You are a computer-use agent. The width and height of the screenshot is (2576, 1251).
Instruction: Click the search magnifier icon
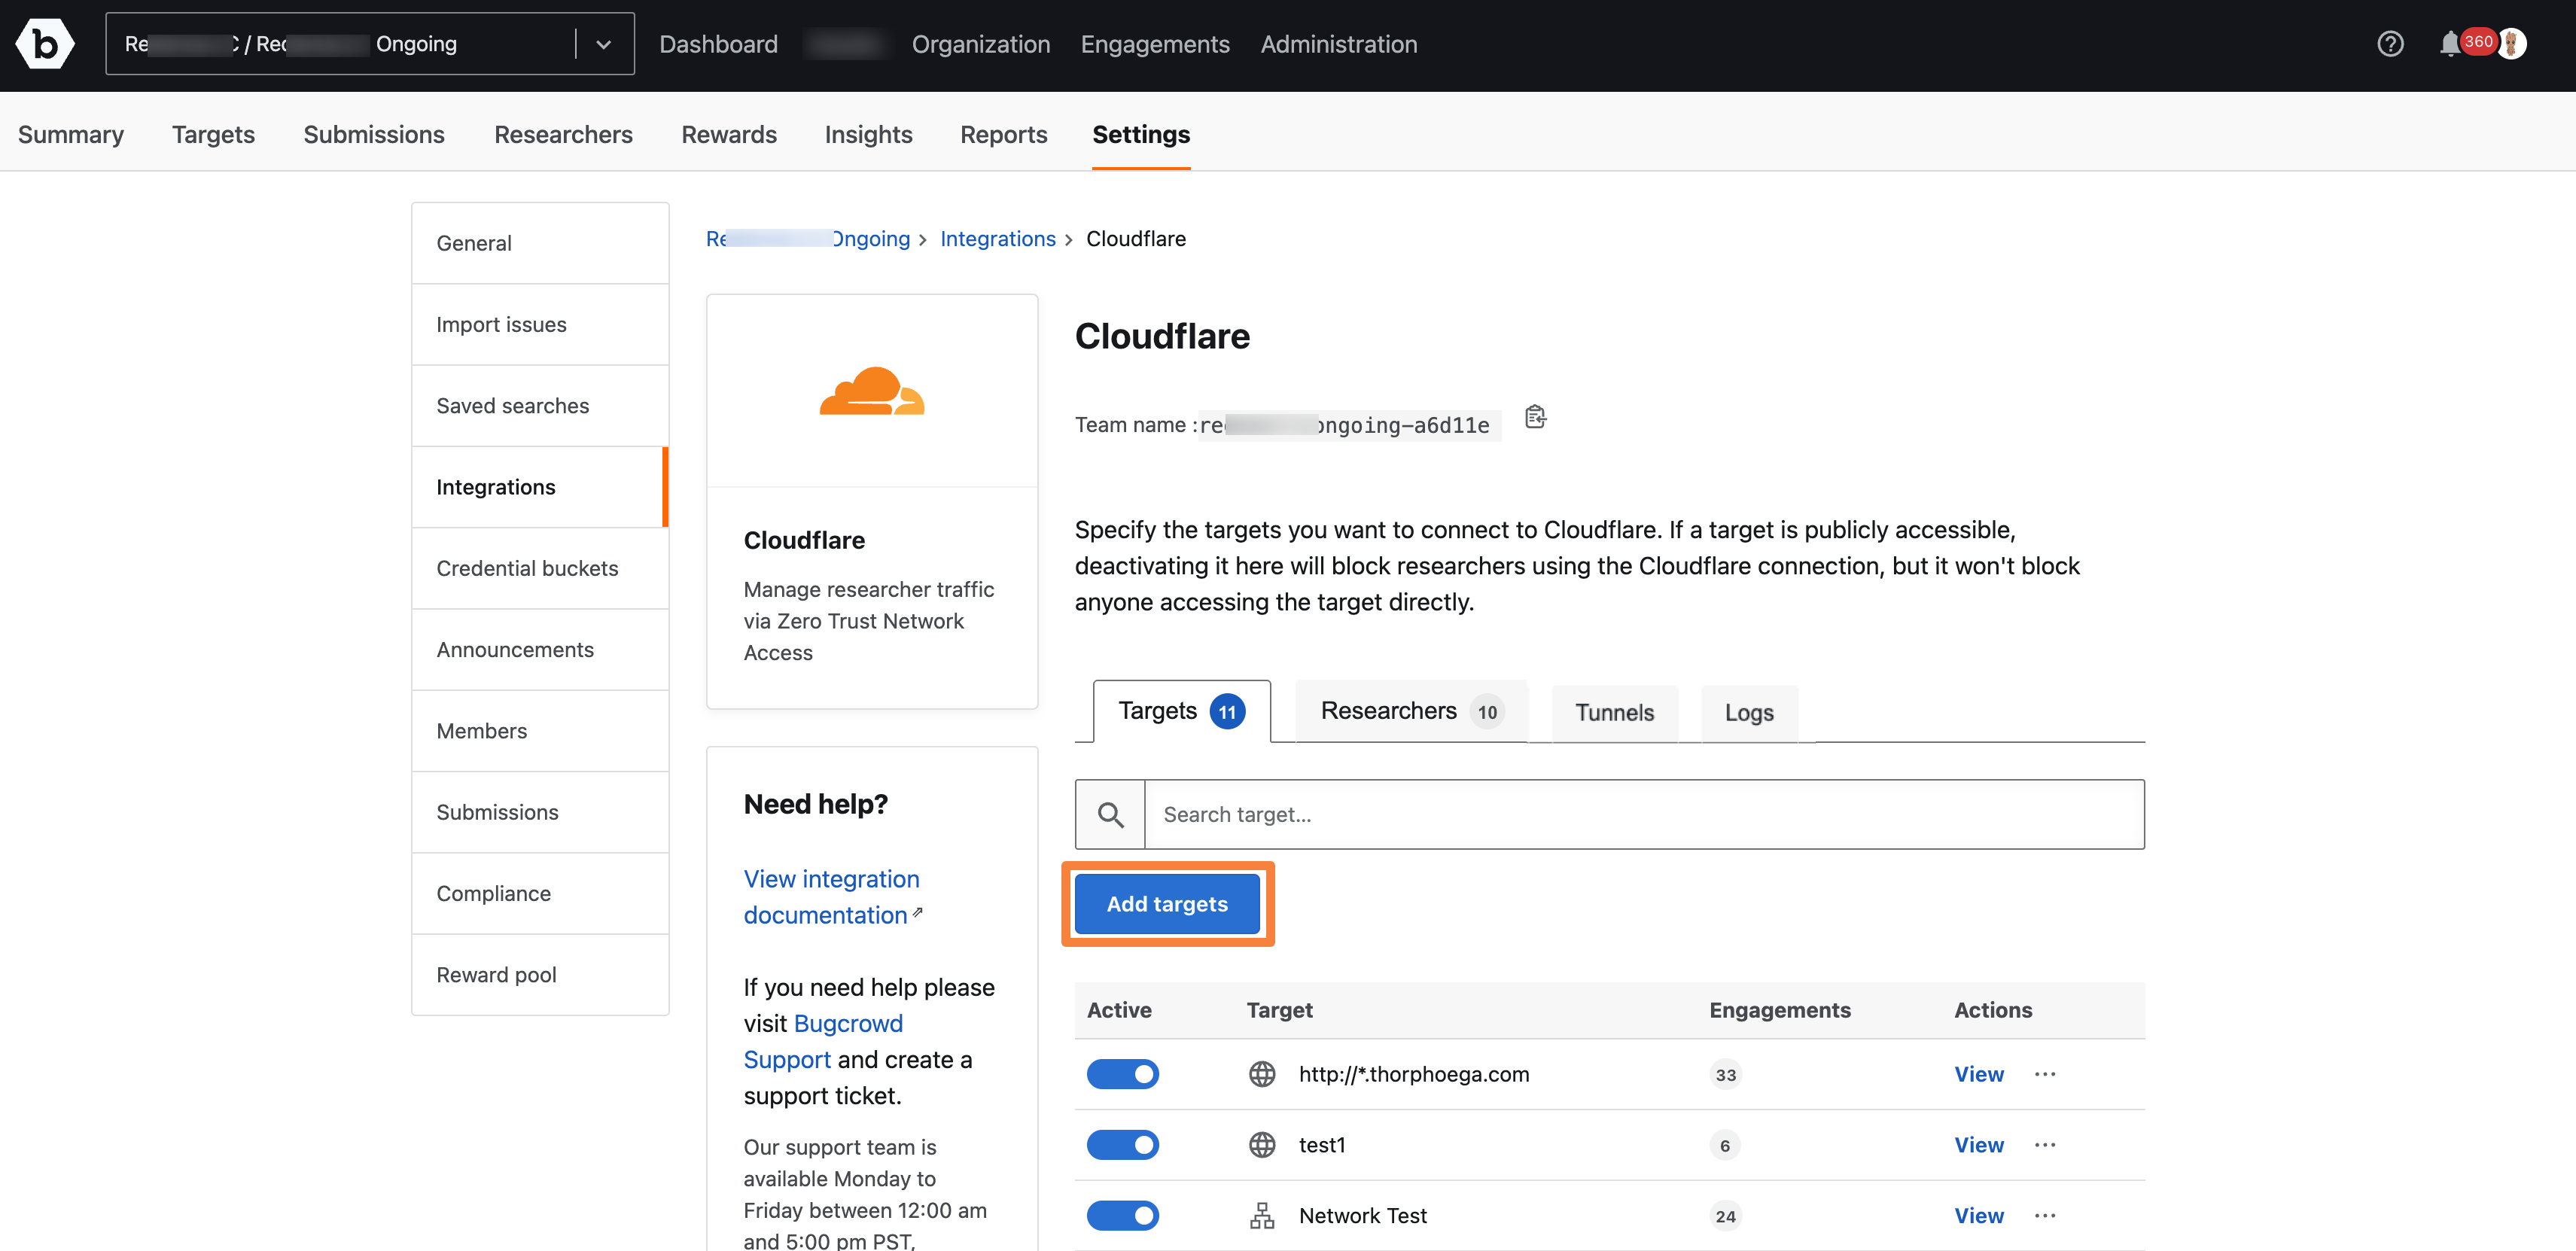[1110, 814]
